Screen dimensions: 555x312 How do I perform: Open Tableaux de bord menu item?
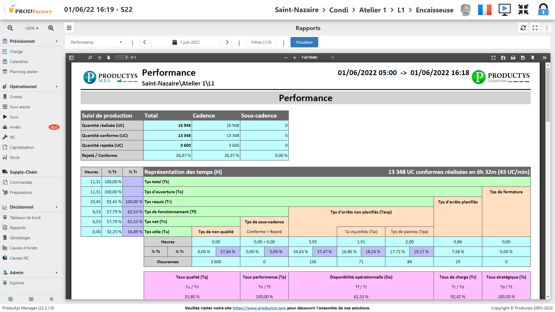click(25, 218)
